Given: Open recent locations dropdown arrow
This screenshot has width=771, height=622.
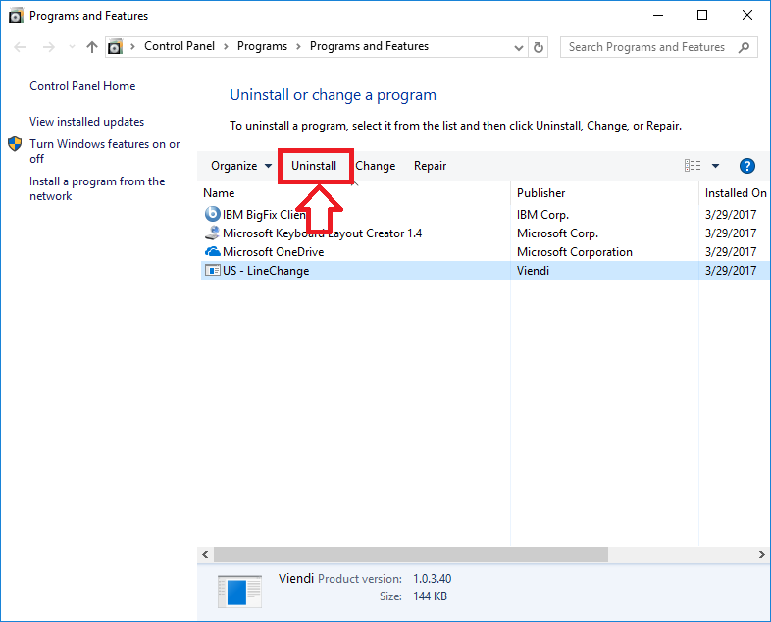Looking at the screenshot, I should (72, 47).
